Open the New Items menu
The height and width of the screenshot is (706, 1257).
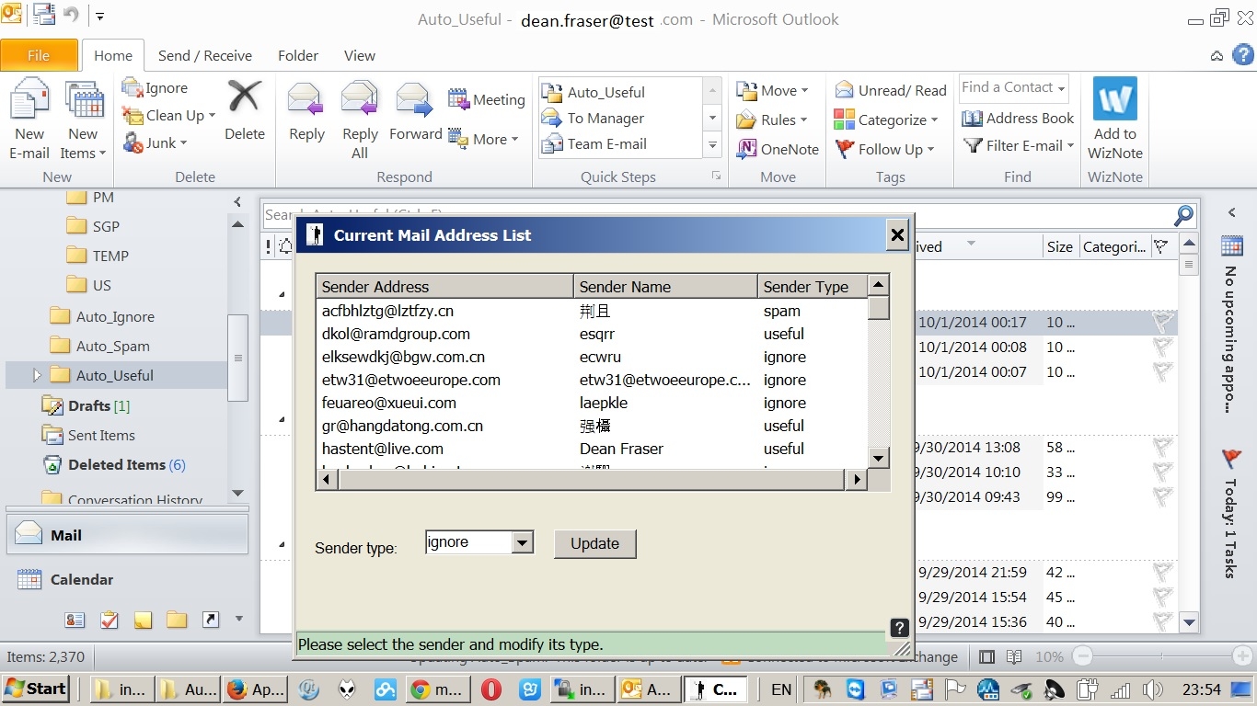pyautogui.click(x=84, y=120)
